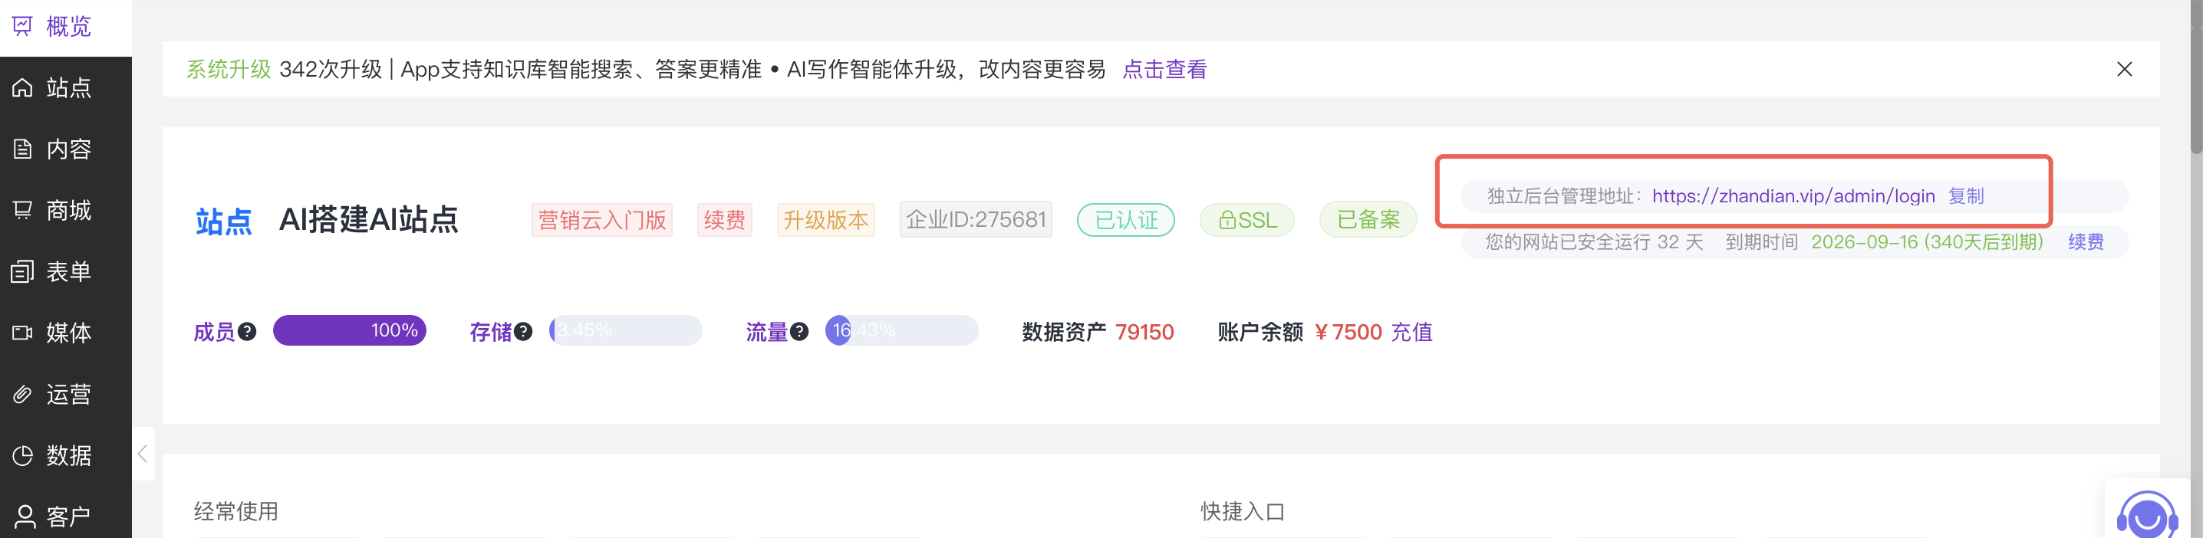Click the 升级版本 upgrade button
Screen dimensions: 2203x538
(825, 220)
